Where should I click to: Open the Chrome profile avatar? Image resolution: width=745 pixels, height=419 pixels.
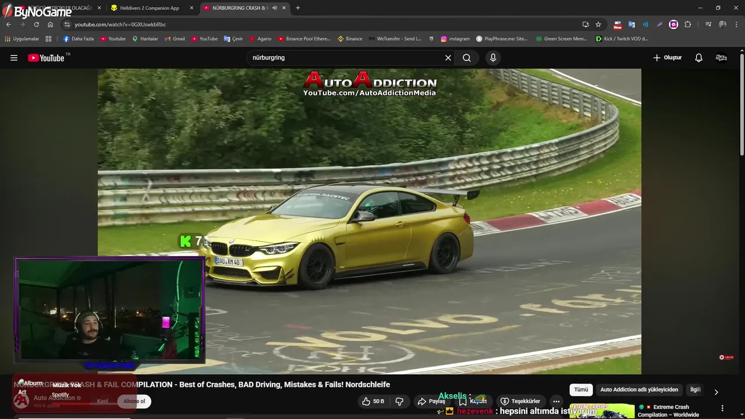click(x=722, y=24)
